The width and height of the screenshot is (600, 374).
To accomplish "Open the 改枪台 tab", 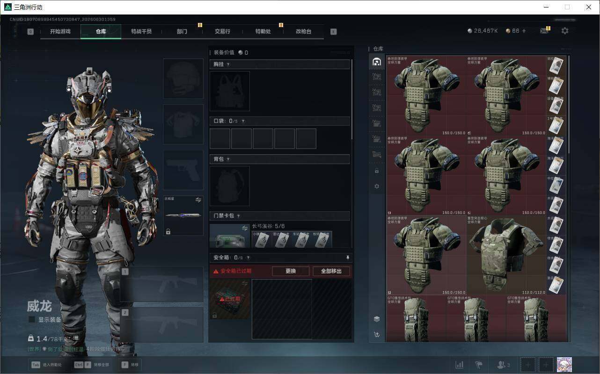I will click(303, 32).
